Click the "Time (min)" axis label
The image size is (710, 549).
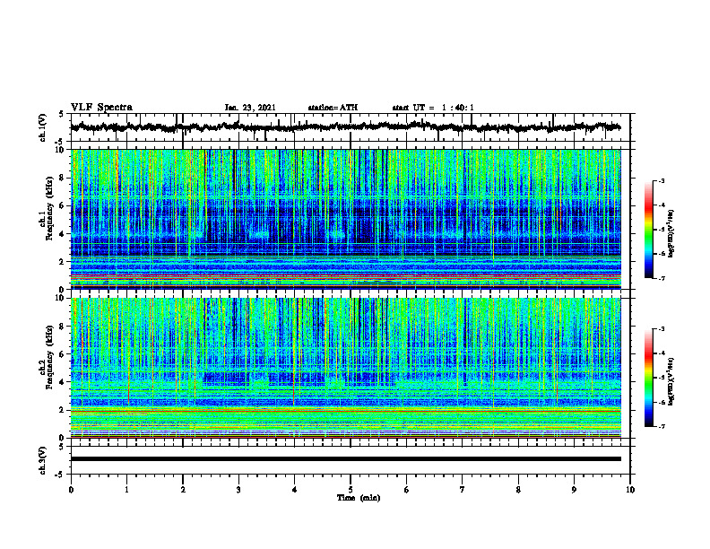tap(359, 498)
